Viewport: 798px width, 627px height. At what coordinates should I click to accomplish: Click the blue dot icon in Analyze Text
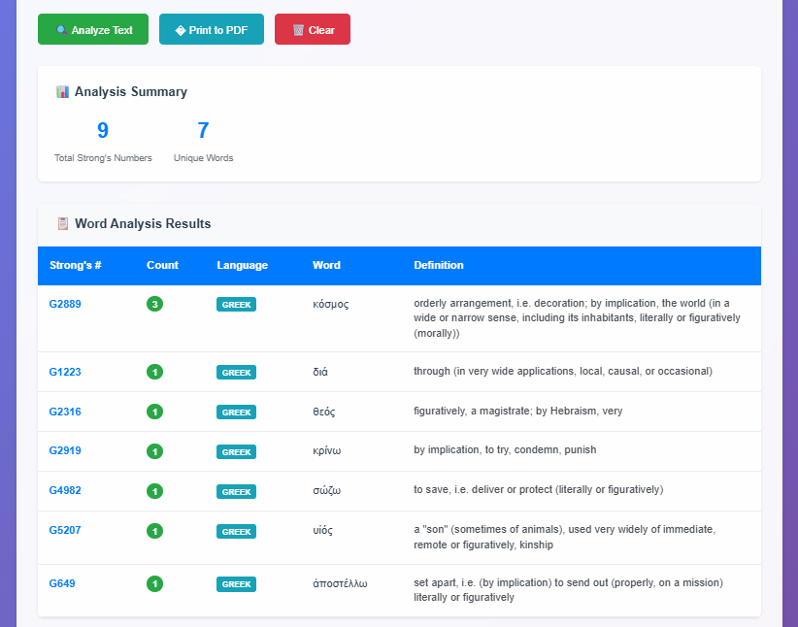(x=61, y=29)
